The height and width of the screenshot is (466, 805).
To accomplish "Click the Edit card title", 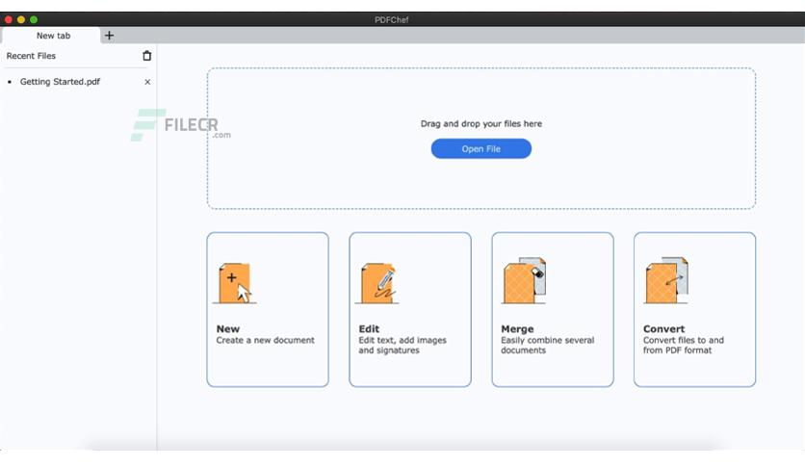I will [x=369, y=329].
